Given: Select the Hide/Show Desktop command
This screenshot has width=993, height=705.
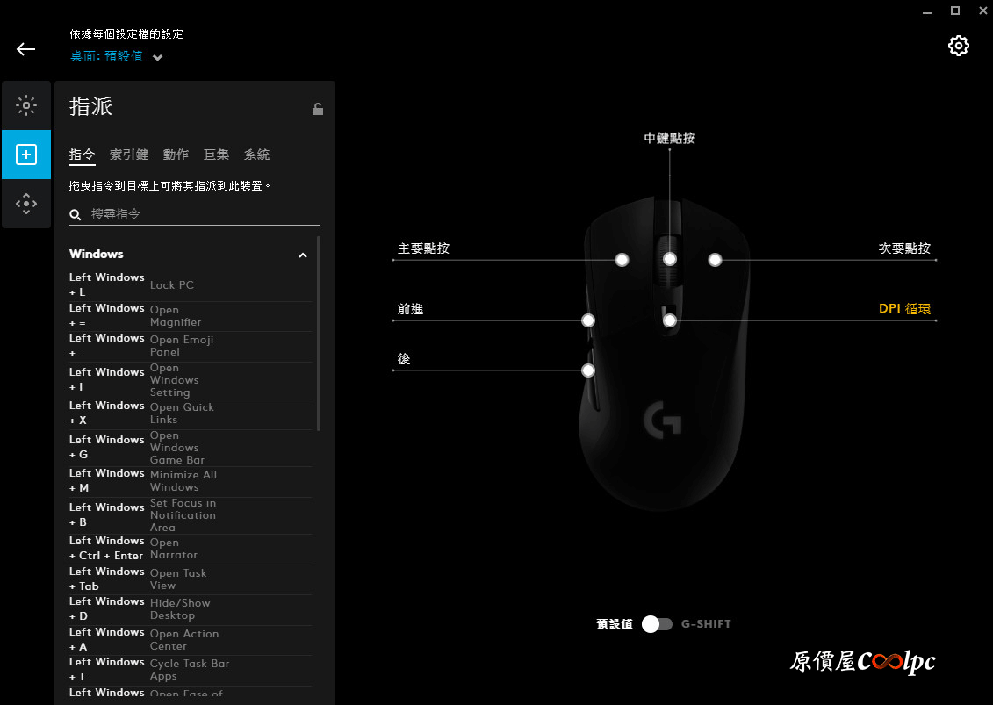Looking at the screenshot, I should point(191,609).
